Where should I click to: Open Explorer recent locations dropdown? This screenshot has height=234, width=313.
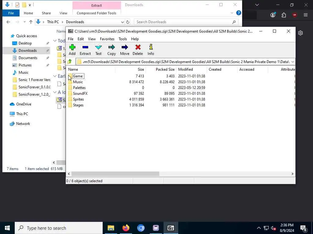coord(24,22)
